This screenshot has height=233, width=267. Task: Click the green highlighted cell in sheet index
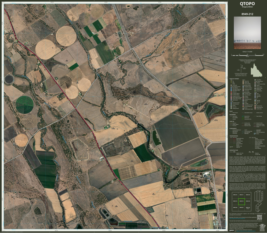[241, 201]
